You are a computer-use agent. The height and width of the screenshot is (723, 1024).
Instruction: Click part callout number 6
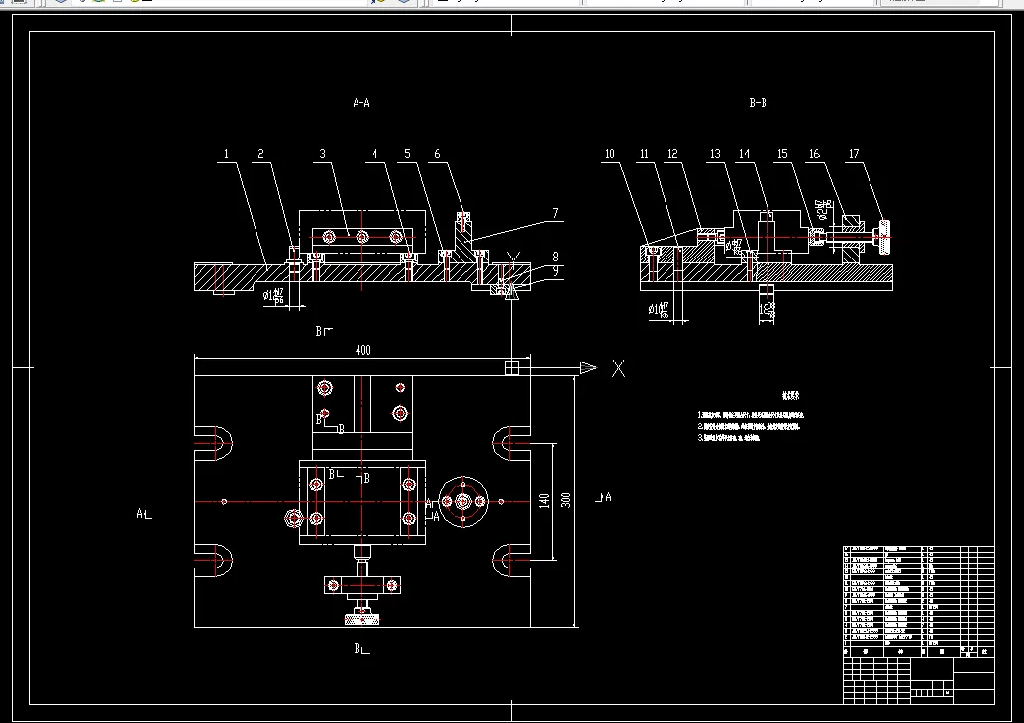(x=437, y=155)
